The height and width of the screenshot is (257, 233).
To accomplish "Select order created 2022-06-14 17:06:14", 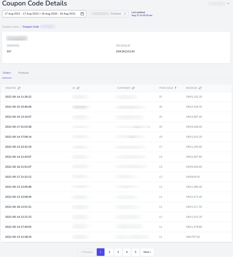I will tap(116, 137).
